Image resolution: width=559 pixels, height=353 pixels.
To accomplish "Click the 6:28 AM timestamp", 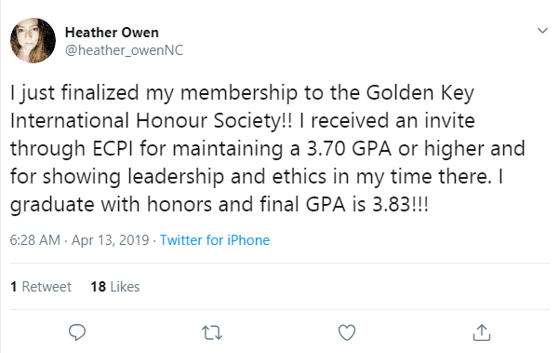I will 35,240.
